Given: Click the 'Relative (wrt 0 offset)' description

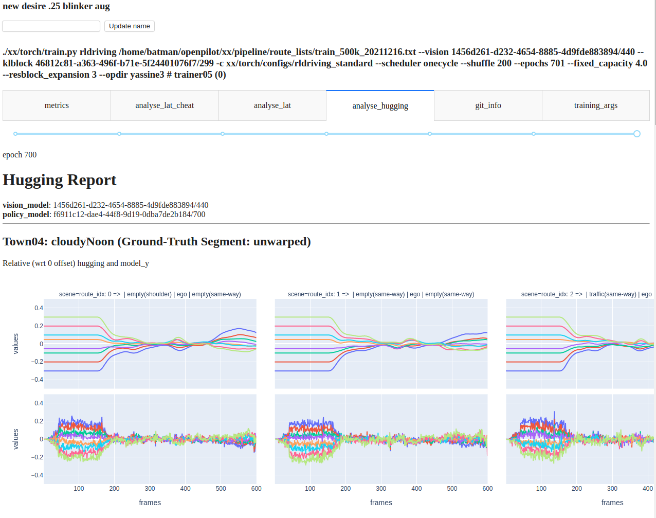Looking at the screenshot, I should tap(76, 263).
